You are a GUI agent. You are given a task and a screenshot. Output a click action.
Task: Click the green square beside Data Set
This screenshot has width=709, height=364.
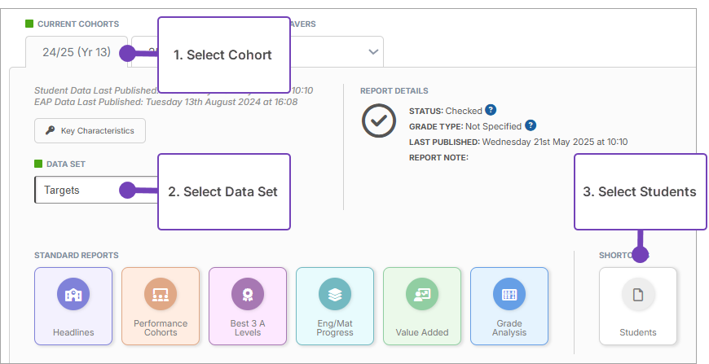tap(38, 164)
